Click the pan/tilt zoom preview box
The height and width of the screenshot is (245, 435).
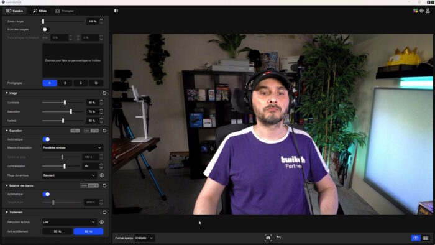tap(73, 60)
